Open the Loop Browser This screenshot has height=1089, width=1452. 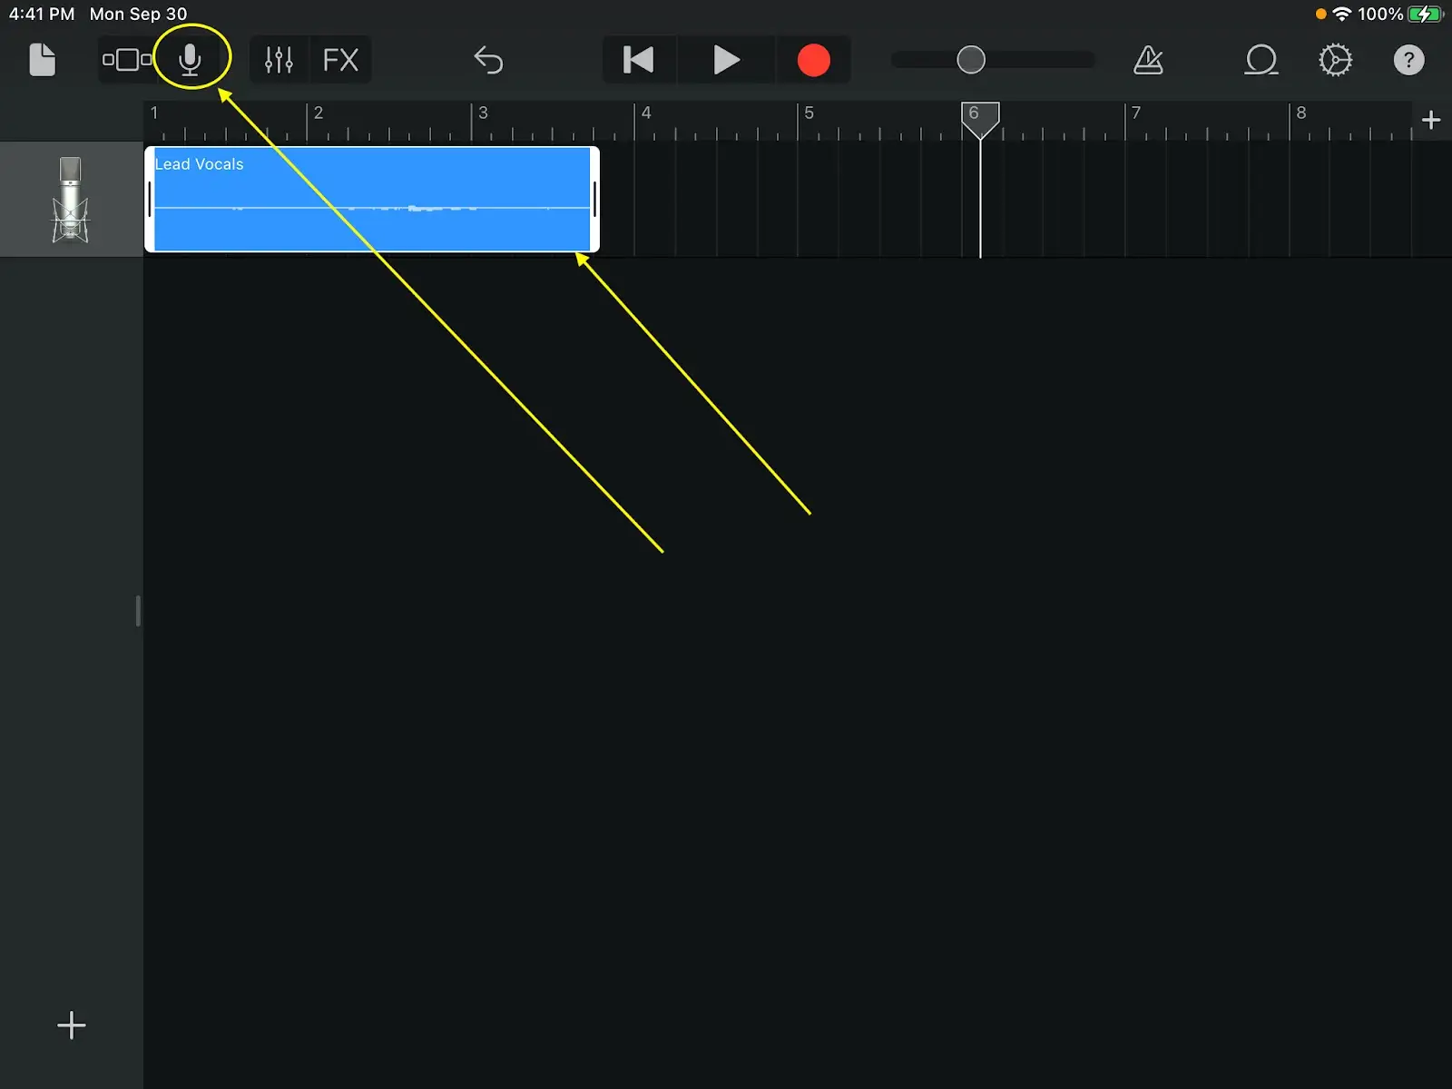1261,60
